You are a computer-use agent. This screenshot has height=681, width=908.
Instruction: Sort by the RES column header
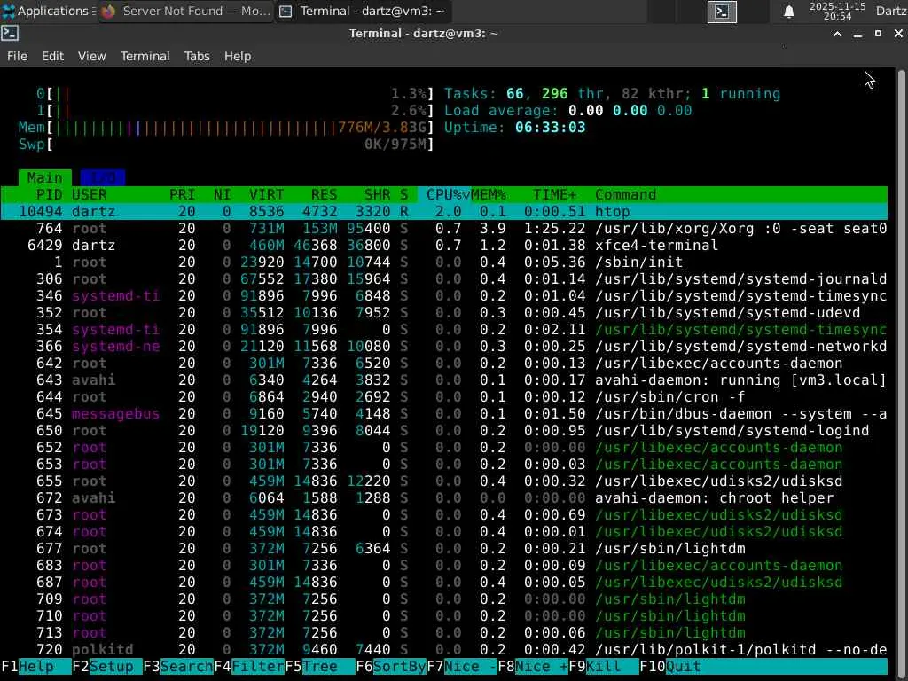tap(324, 194)
